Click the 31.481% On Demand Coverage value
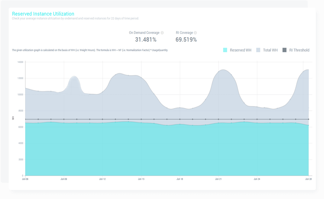Screen dimensions: 324x199 pos(146,40)
